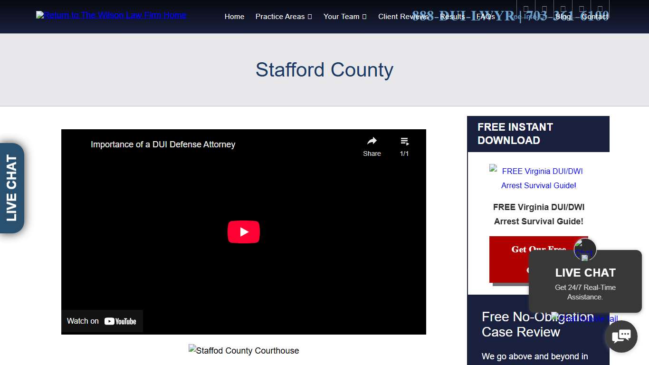Image resolution: width=649 pixels, height=365 pixels.
Task: Play the Importance of a DUI Defense Attorney video
Action: coord(244,231)
